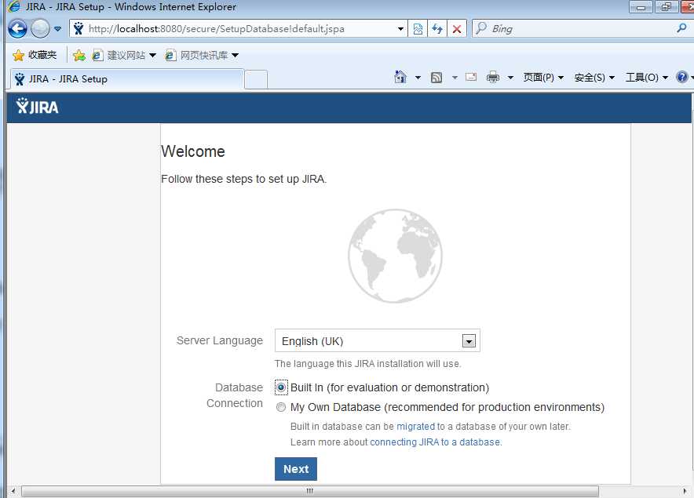Expand the RSS feeds dropdown arrow
Viewport: 694px width, 498px height.
point(455,78)
